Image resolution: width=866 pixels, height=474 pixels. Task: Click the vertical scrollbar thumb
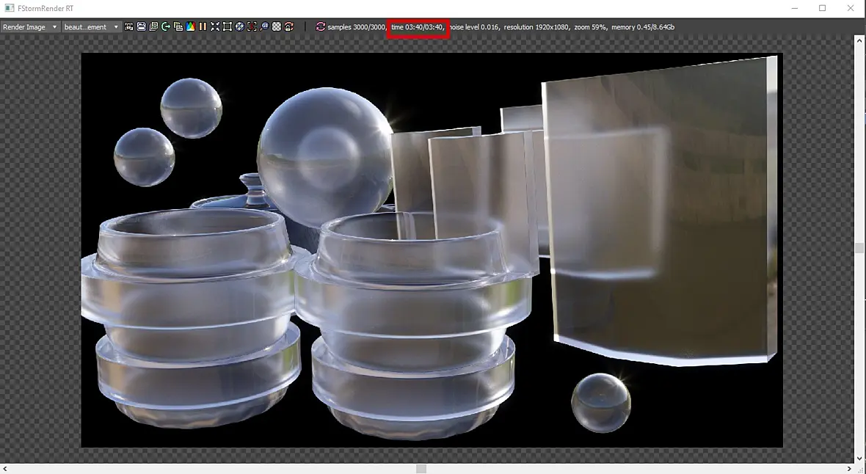[859, 247]
